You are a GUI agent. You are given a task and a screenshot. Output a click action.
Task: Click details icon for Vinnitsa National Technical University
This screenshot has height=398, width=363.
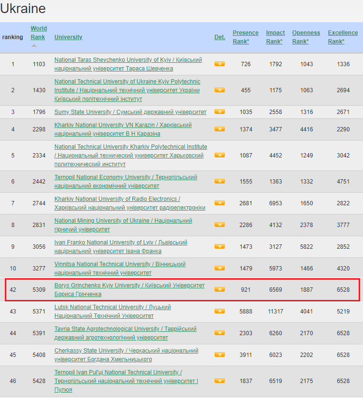click(219, 268)
